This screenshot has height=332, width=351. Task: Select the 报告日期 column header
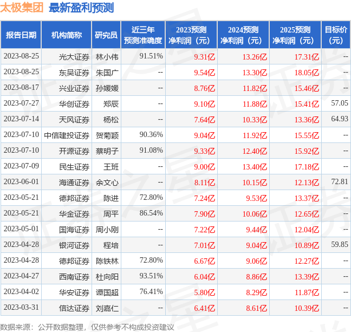tap(21, 35)
